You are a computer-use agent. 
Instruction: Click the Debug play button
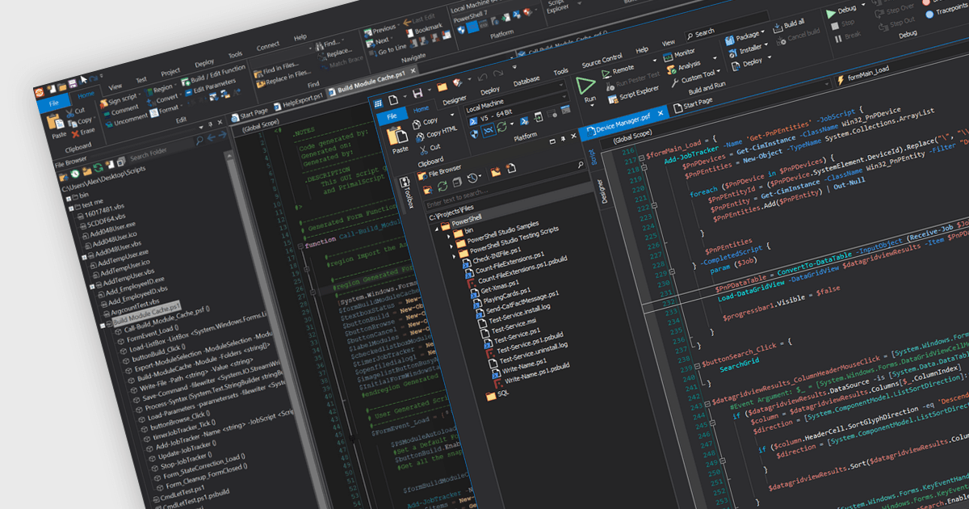coord(840,11)
